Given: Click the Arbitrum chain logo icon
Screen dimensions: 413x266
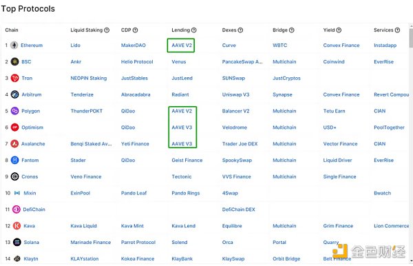Looking at the screenshot, I should click(14, 94).
